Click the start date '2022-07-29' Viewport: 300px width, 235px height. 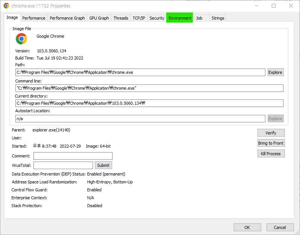(x=70, y=146)
